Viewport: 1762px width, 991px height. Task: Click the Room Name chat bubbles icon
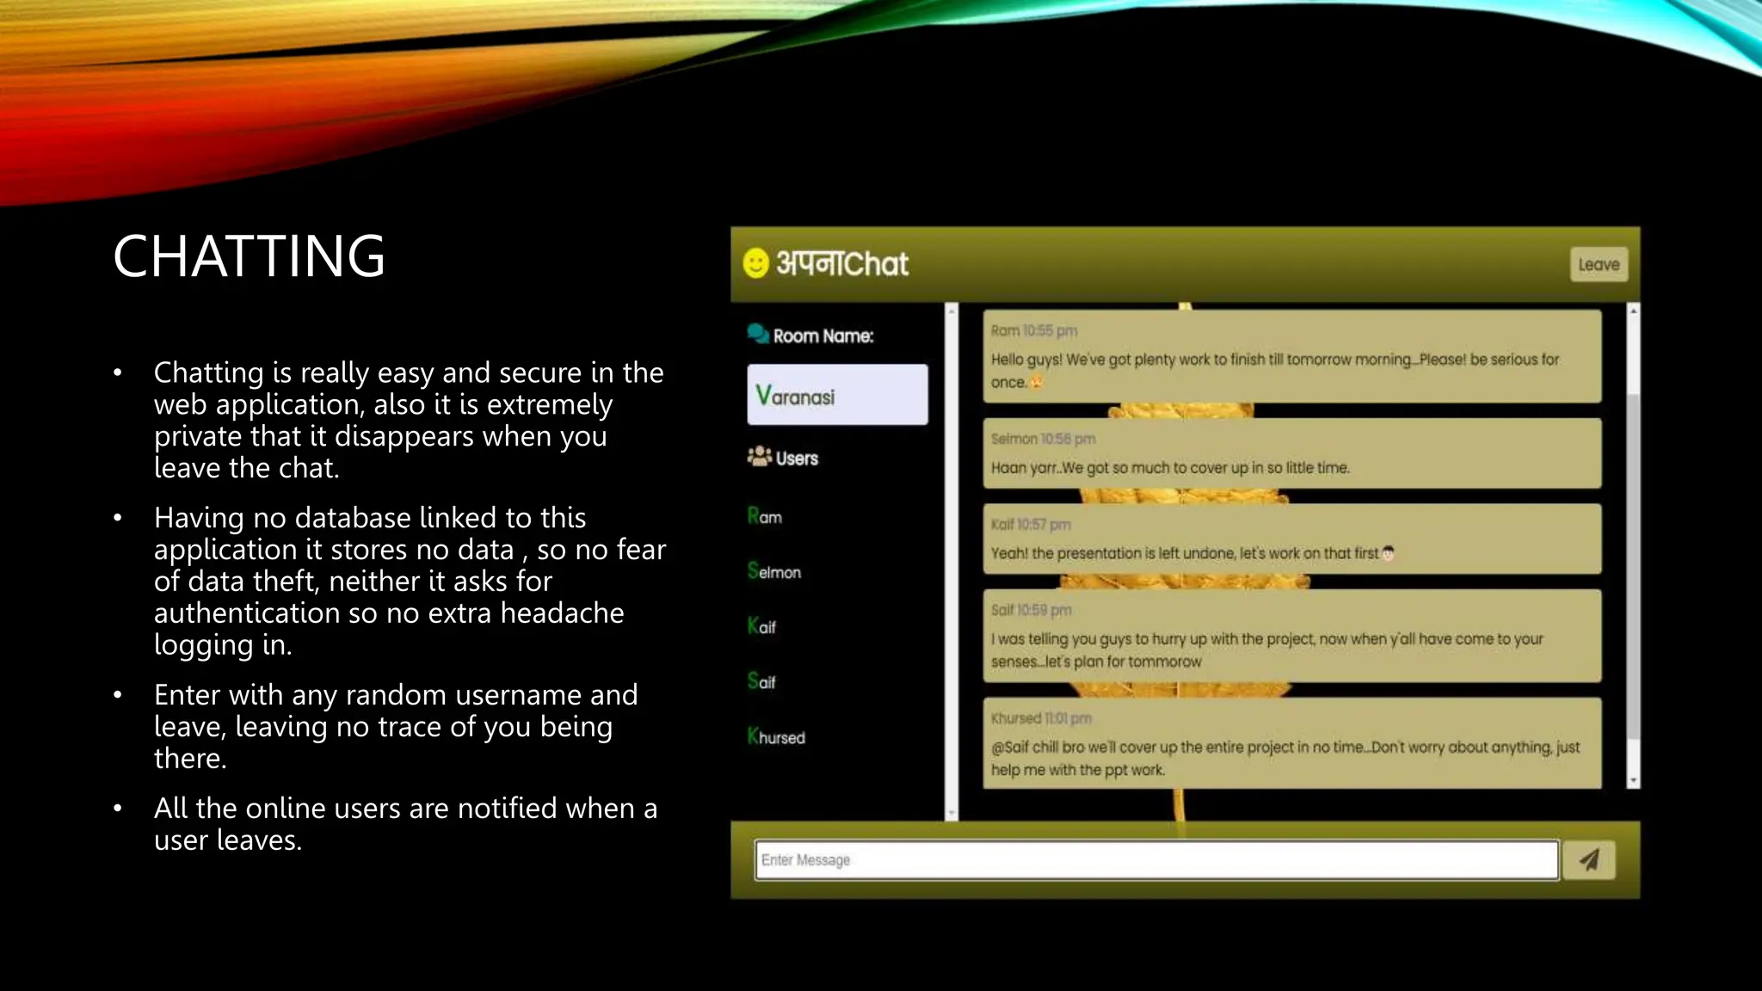pos(758,334)
